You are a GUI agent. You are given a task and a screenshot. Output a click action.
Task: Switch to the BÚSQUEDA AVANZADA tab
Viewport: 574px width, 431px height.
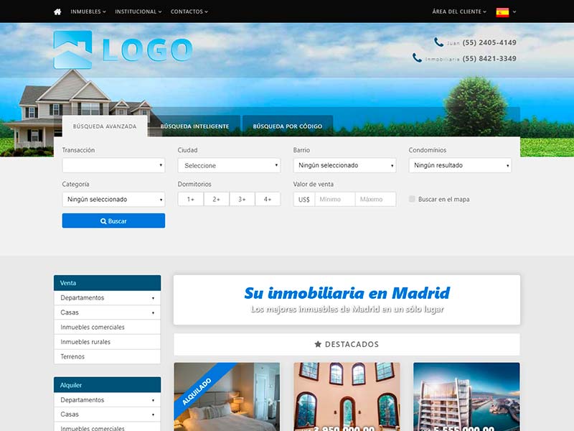tap(105, 126)
